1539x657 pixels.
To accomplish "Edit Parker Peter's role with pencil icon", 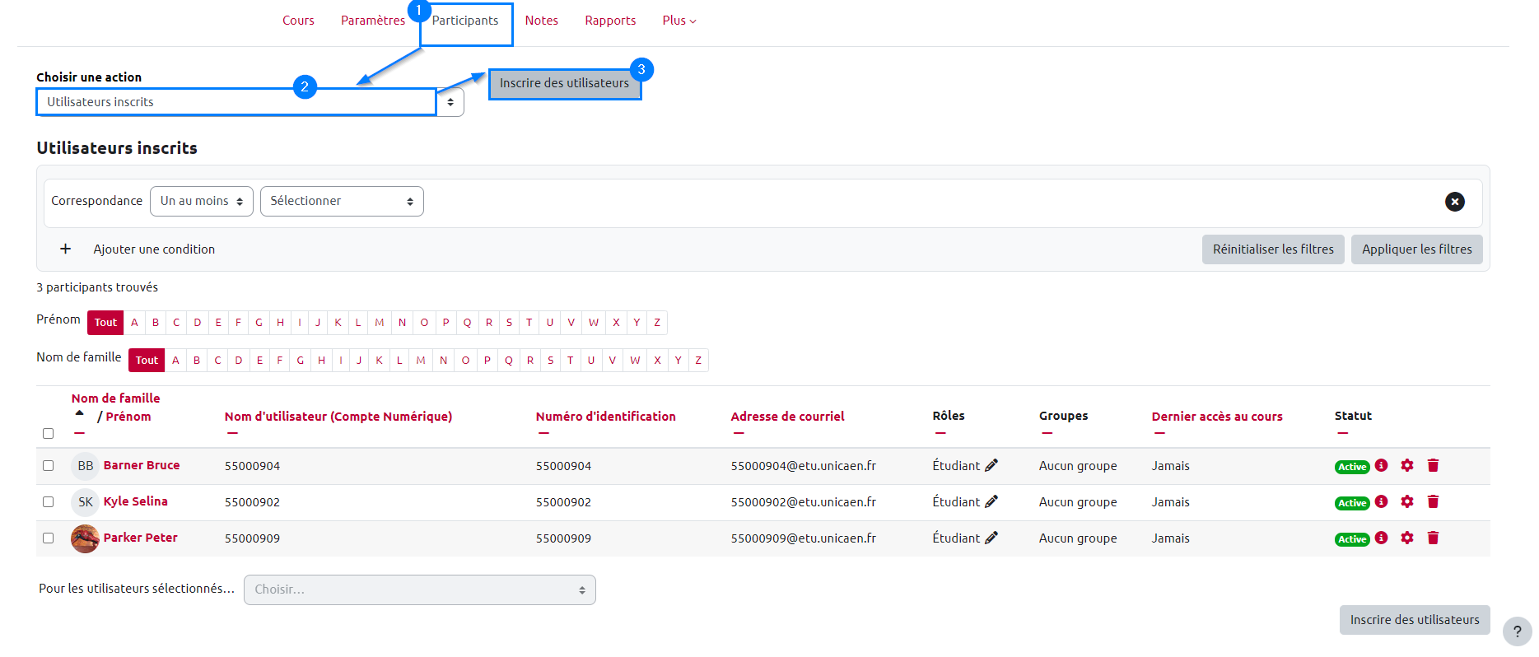I will [991, 538].
